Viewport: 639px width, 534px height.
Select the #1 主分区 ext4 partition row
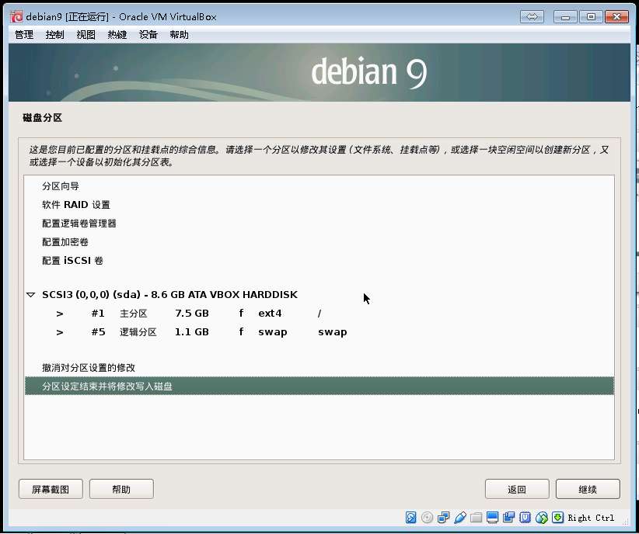[319, 313]
